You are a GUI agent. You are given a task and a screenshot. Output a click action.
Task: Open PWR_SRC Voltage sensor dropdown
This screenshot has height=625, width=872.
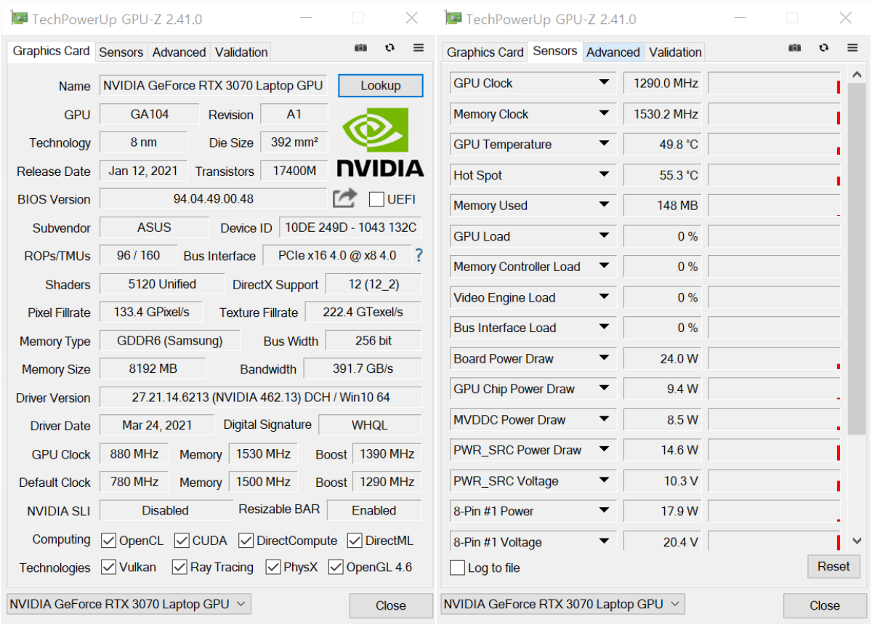click(x=604, y=481)
